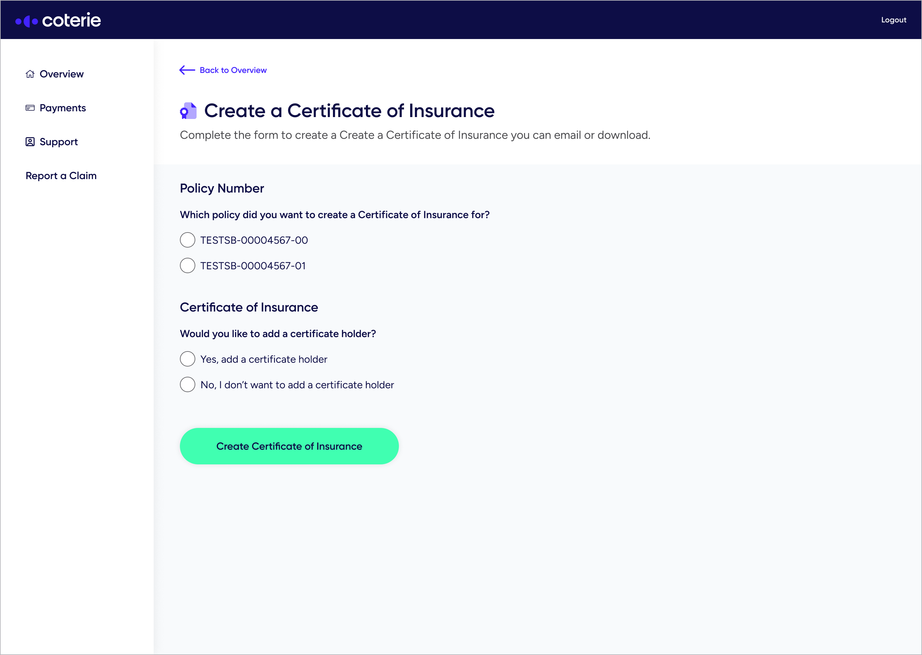Follow the Back to Overview link

click(x=233, y=70)
